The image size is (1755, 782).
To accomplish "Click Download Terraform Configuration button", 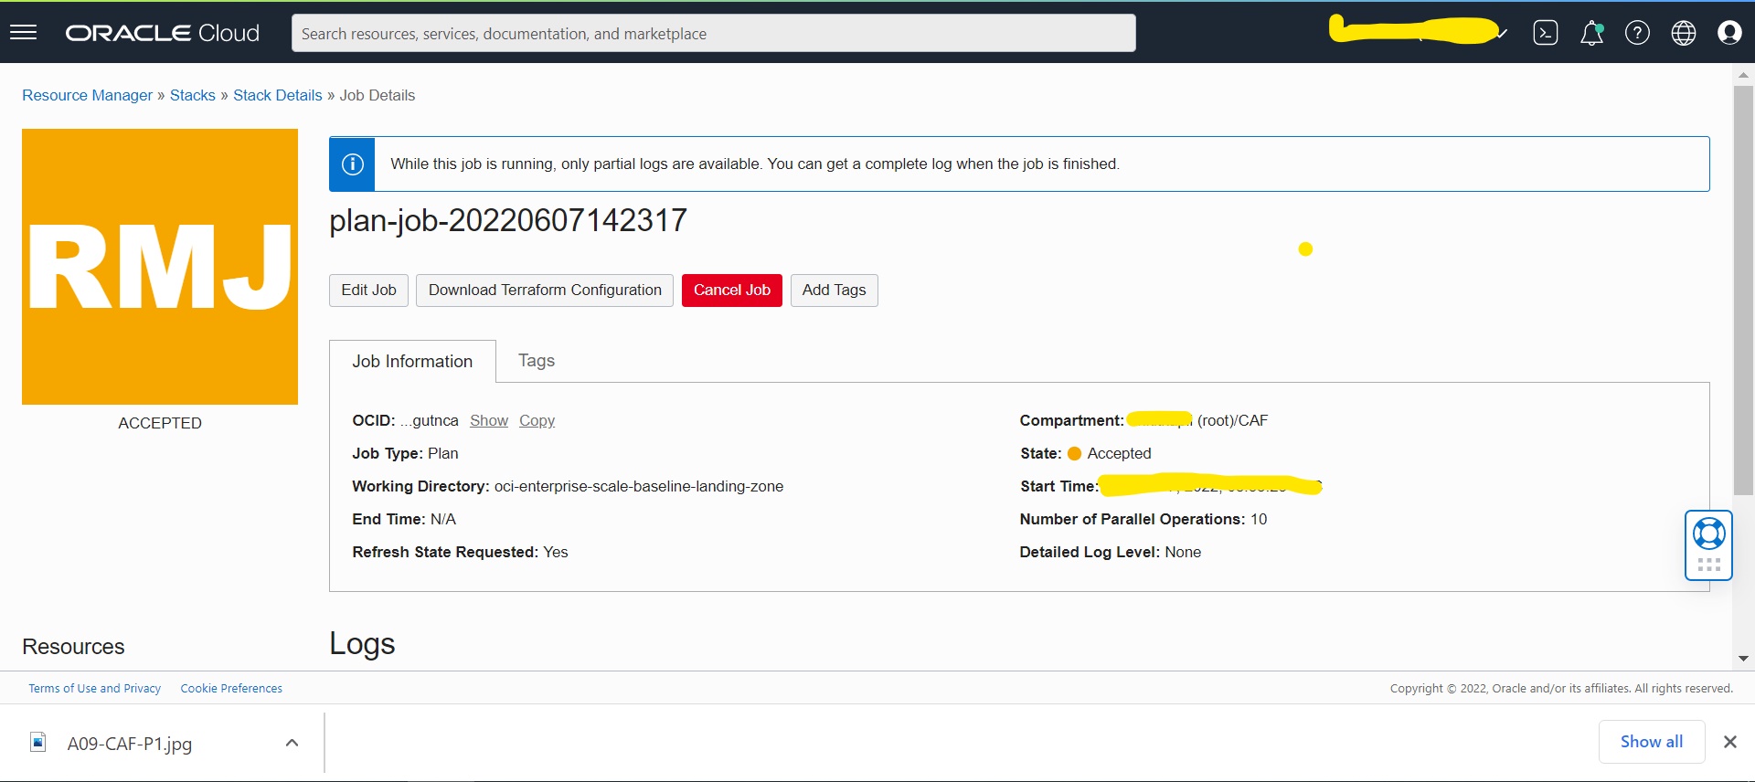I will [545, 291].
